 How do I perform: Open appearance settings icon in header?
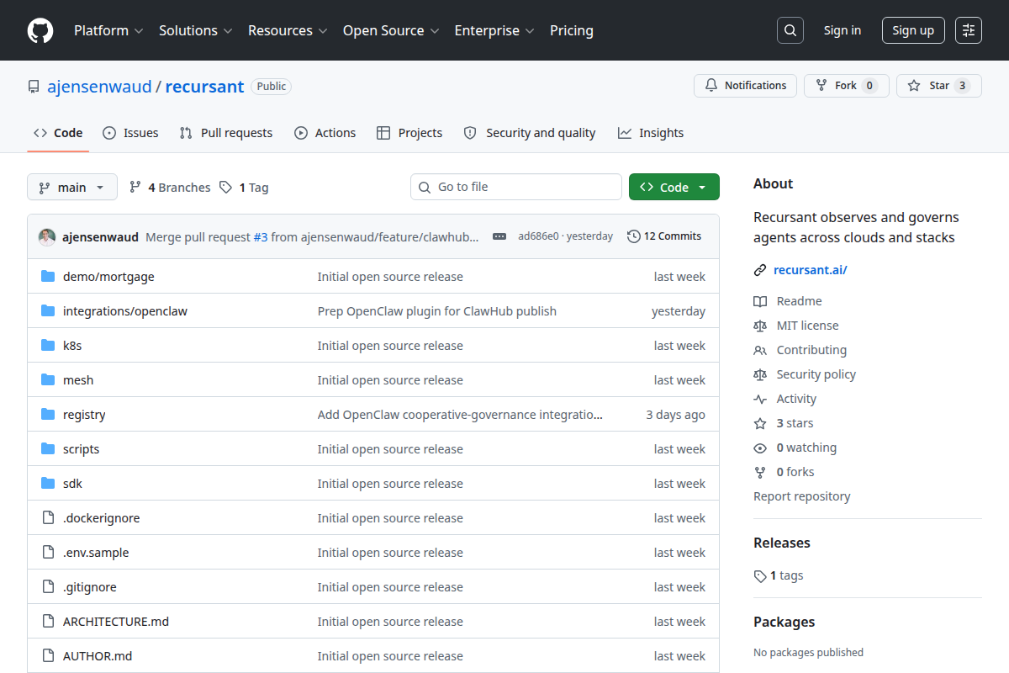pyautogui.click(x=969, y=30)
